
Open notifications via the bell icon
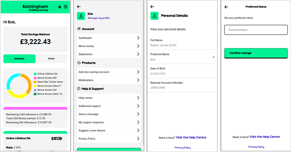click(x=60, y=7)
